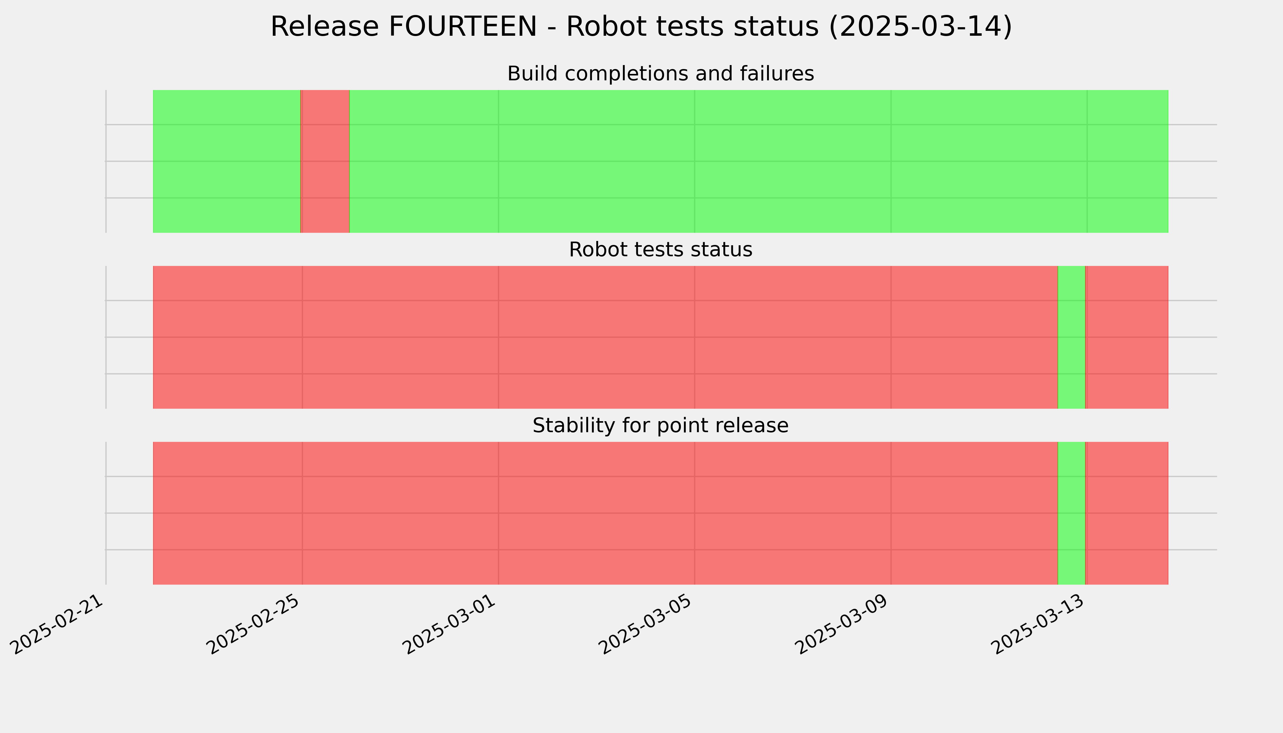This screenshot has height=733, width=1283.
Task: Click the large green area after the red build failure
Action: (759, 161)
